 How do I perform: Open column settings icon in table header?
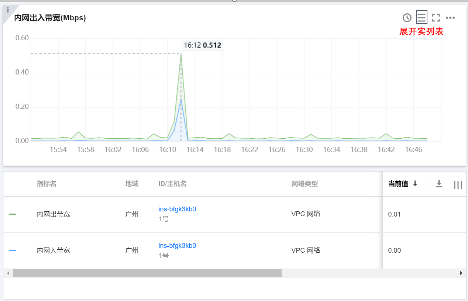tap(458, 185)
